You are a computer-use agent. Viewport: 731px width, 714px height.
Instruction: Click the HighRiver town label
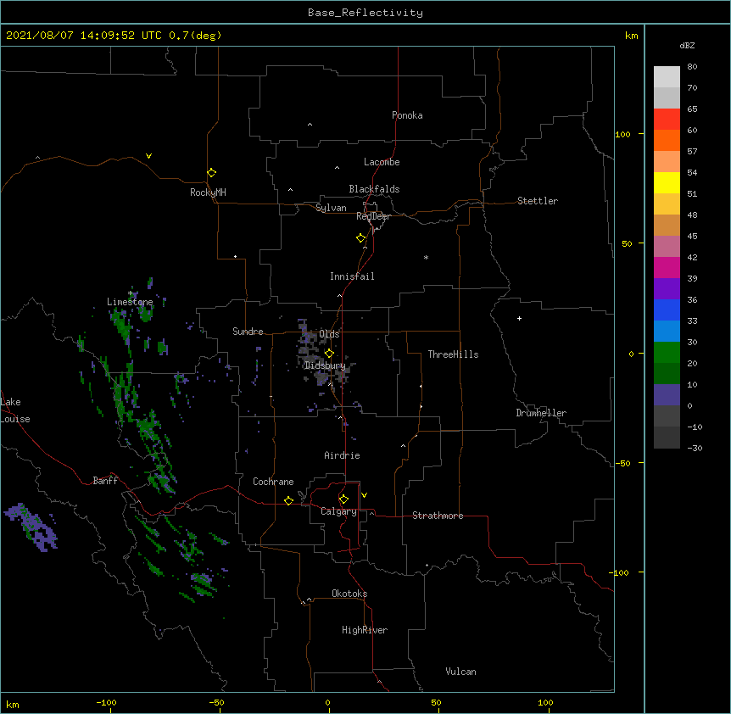pos(365,630)
